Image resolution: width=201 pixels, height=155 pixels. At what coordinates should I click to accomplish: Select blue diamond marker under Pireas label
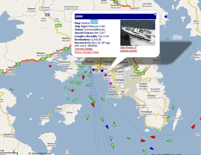[x=93, y=70]
